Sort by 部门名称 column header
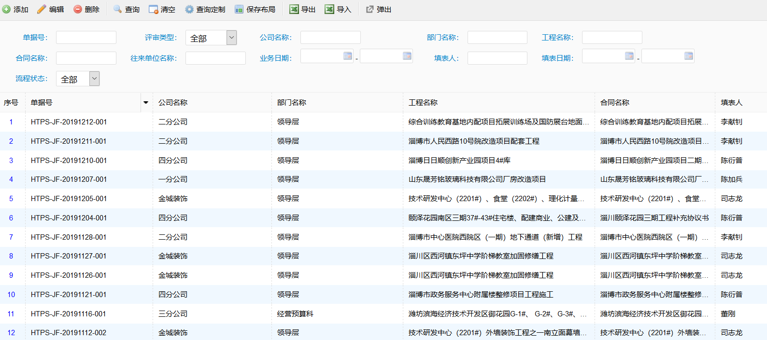Image resolution: width=767 pixels, height=340 pixels. 337,102
